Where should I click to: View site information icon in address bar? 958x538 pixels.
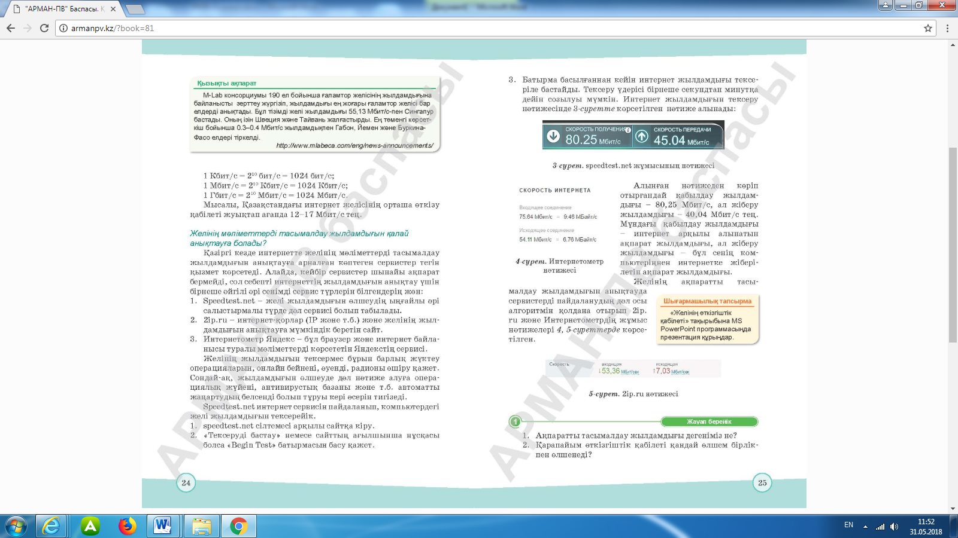coord(63,28)
